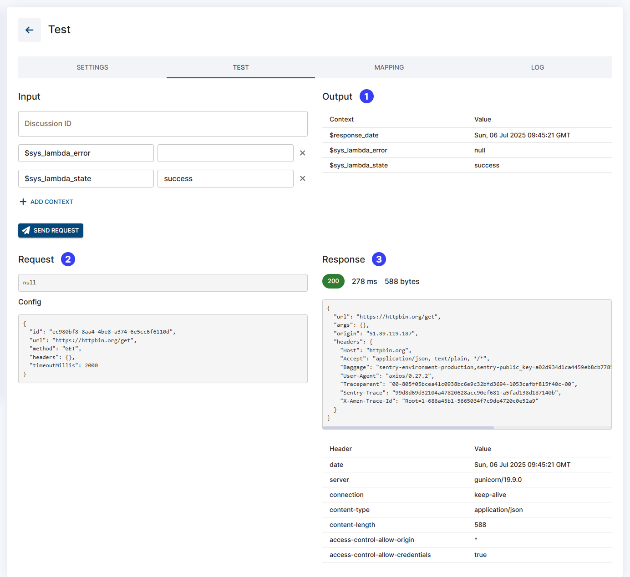
Task: Remove the $sys_lambda_state context row
Action: 302,178
